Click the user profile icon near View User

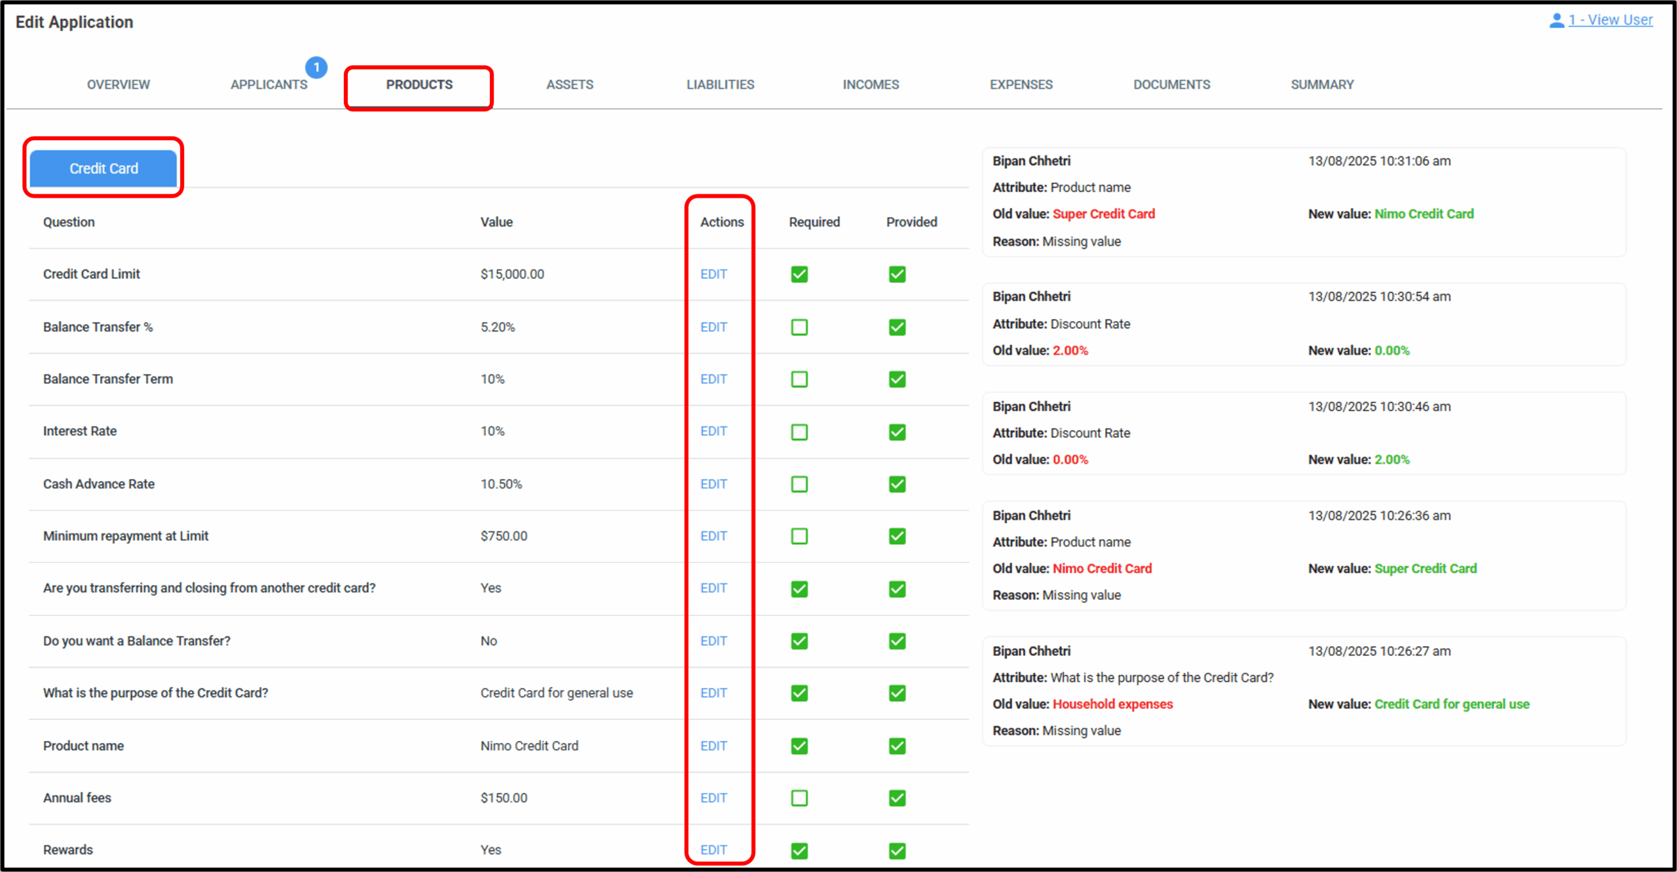[1556, 20]
